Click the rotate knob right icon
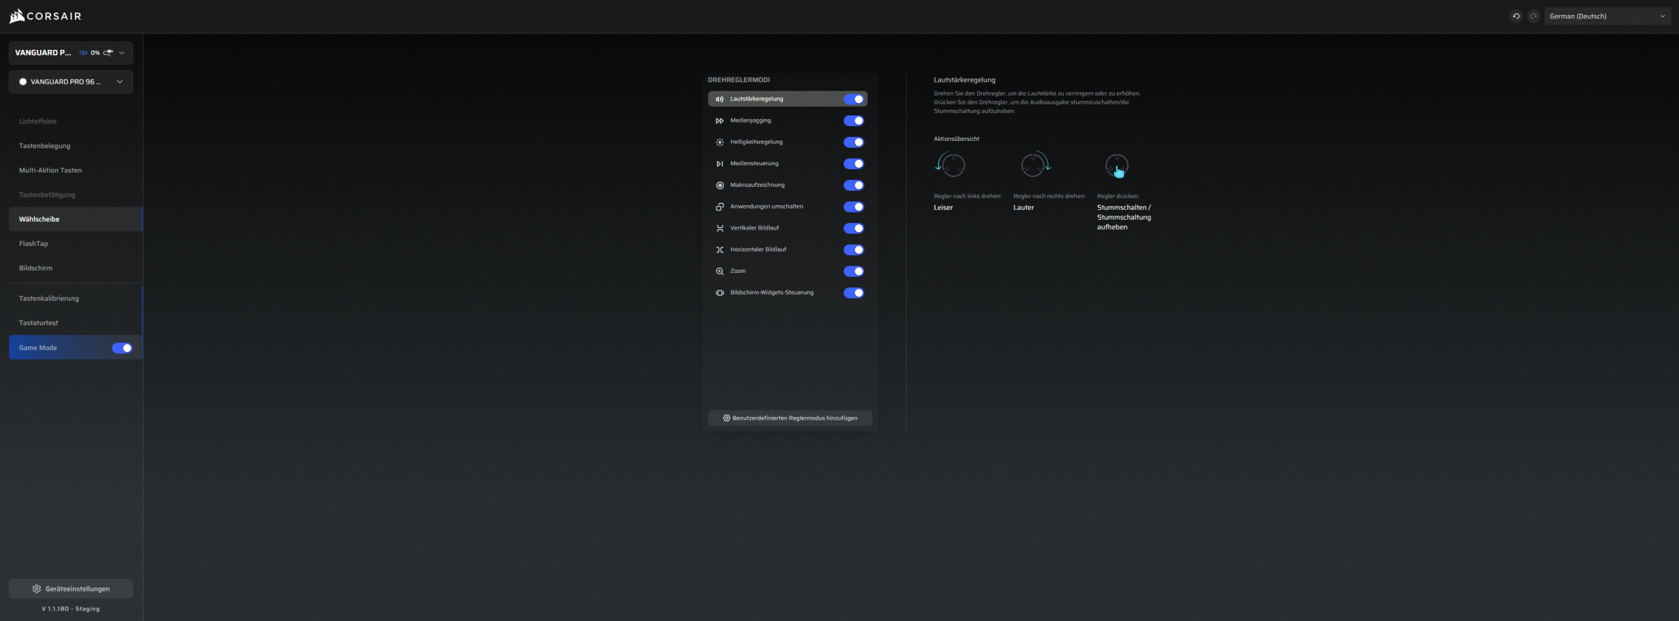 [x=1035, y=165]
